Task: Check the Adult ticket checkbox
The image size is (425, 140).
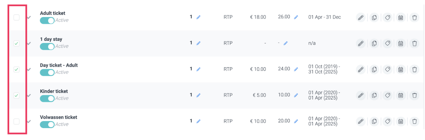Action: click(x=16, y=17)
